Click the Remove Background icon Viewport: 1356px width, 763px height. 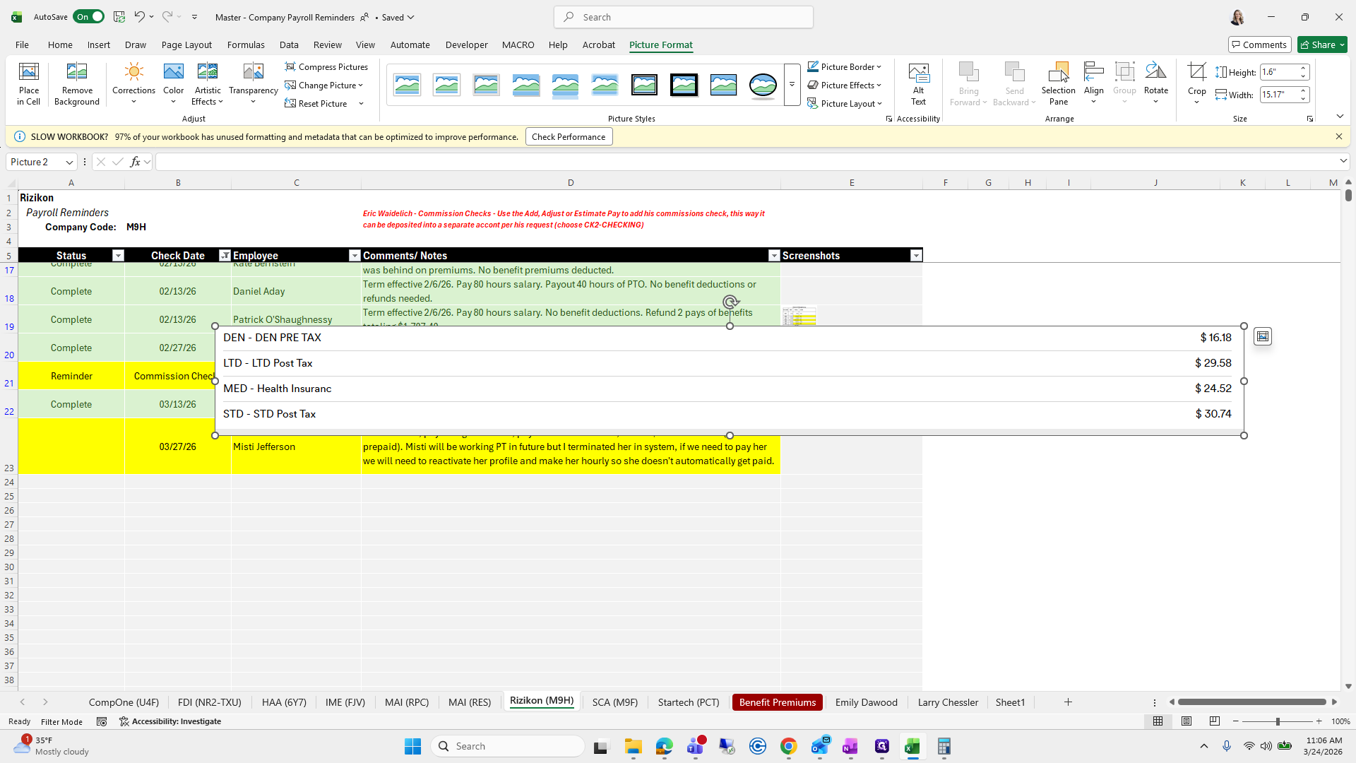(77, 73)
